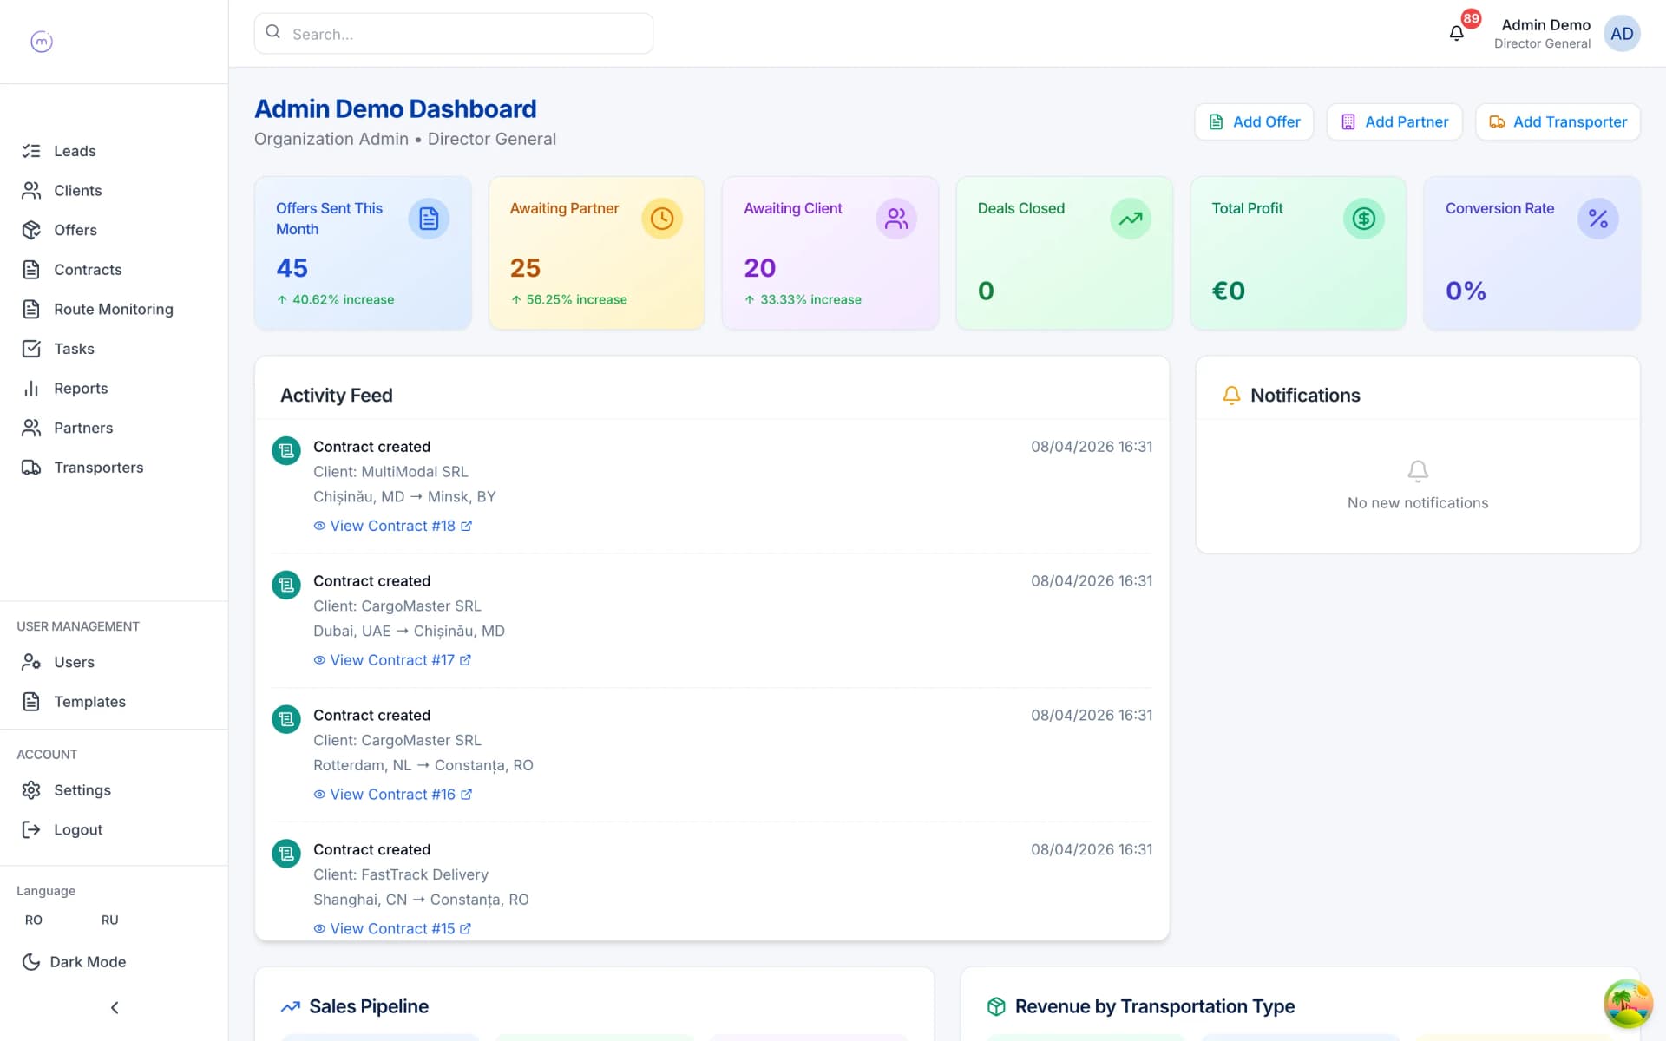
Task: Open the Awaiting Partner stat card
Action: [597, 253]
